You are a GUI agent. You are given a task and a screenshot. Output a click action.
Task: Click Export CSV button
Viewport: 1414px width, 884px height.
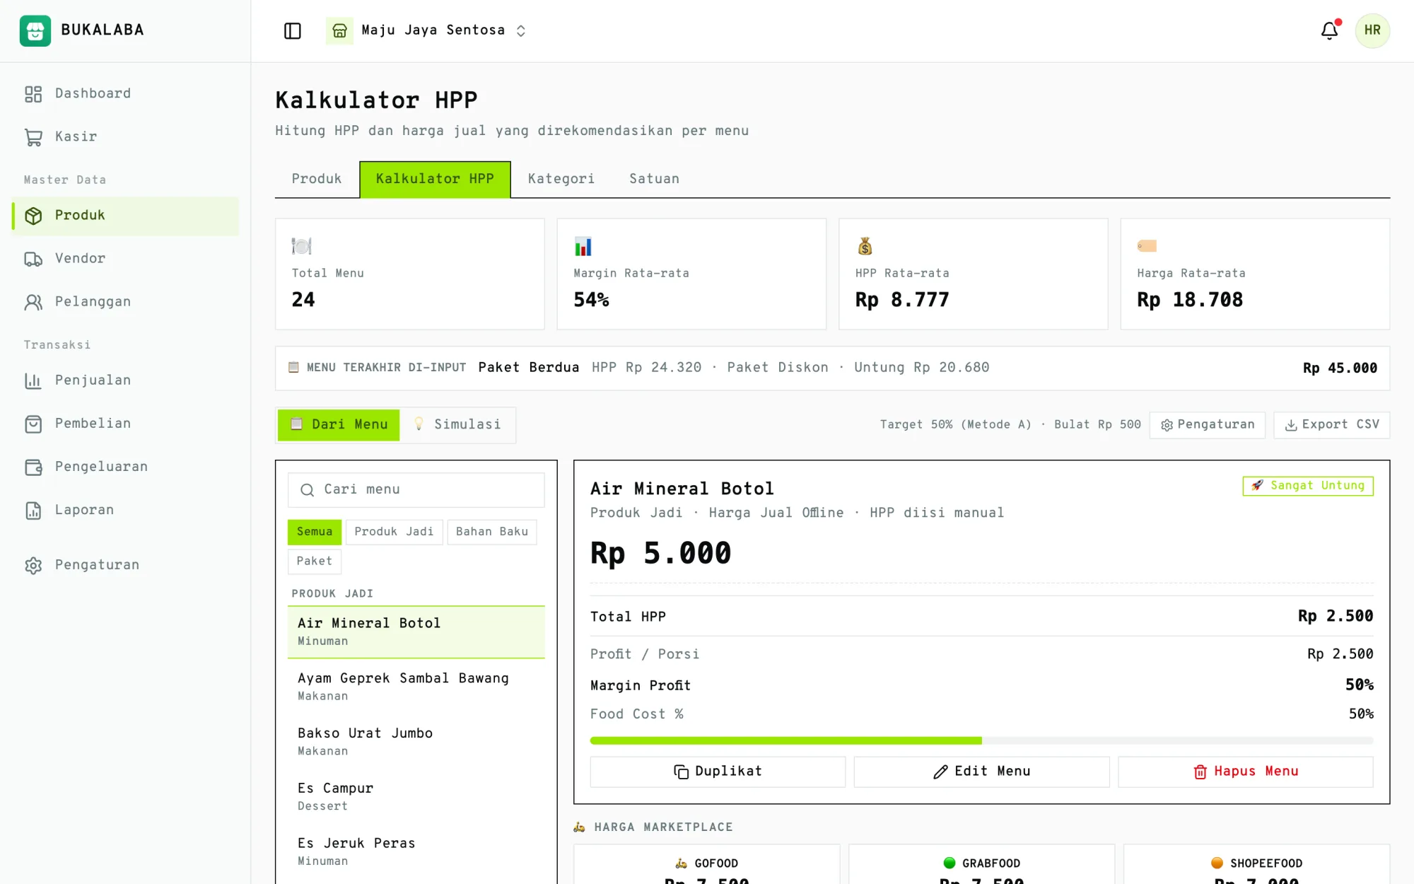click(1332, 425)
